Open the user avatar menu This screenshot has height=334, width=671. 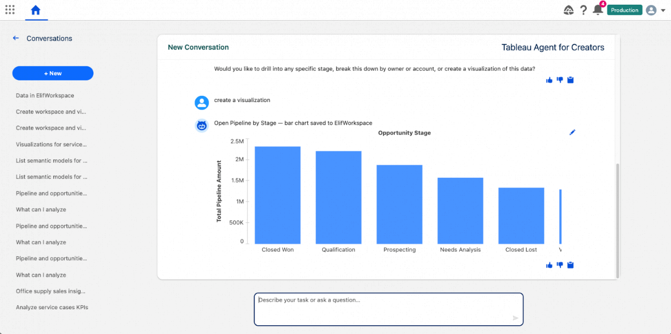[x=651, y=10]
